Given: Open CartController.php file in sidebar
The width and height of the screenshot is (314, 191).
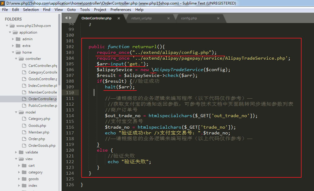Looking at the screenshot, I should 42,66.
